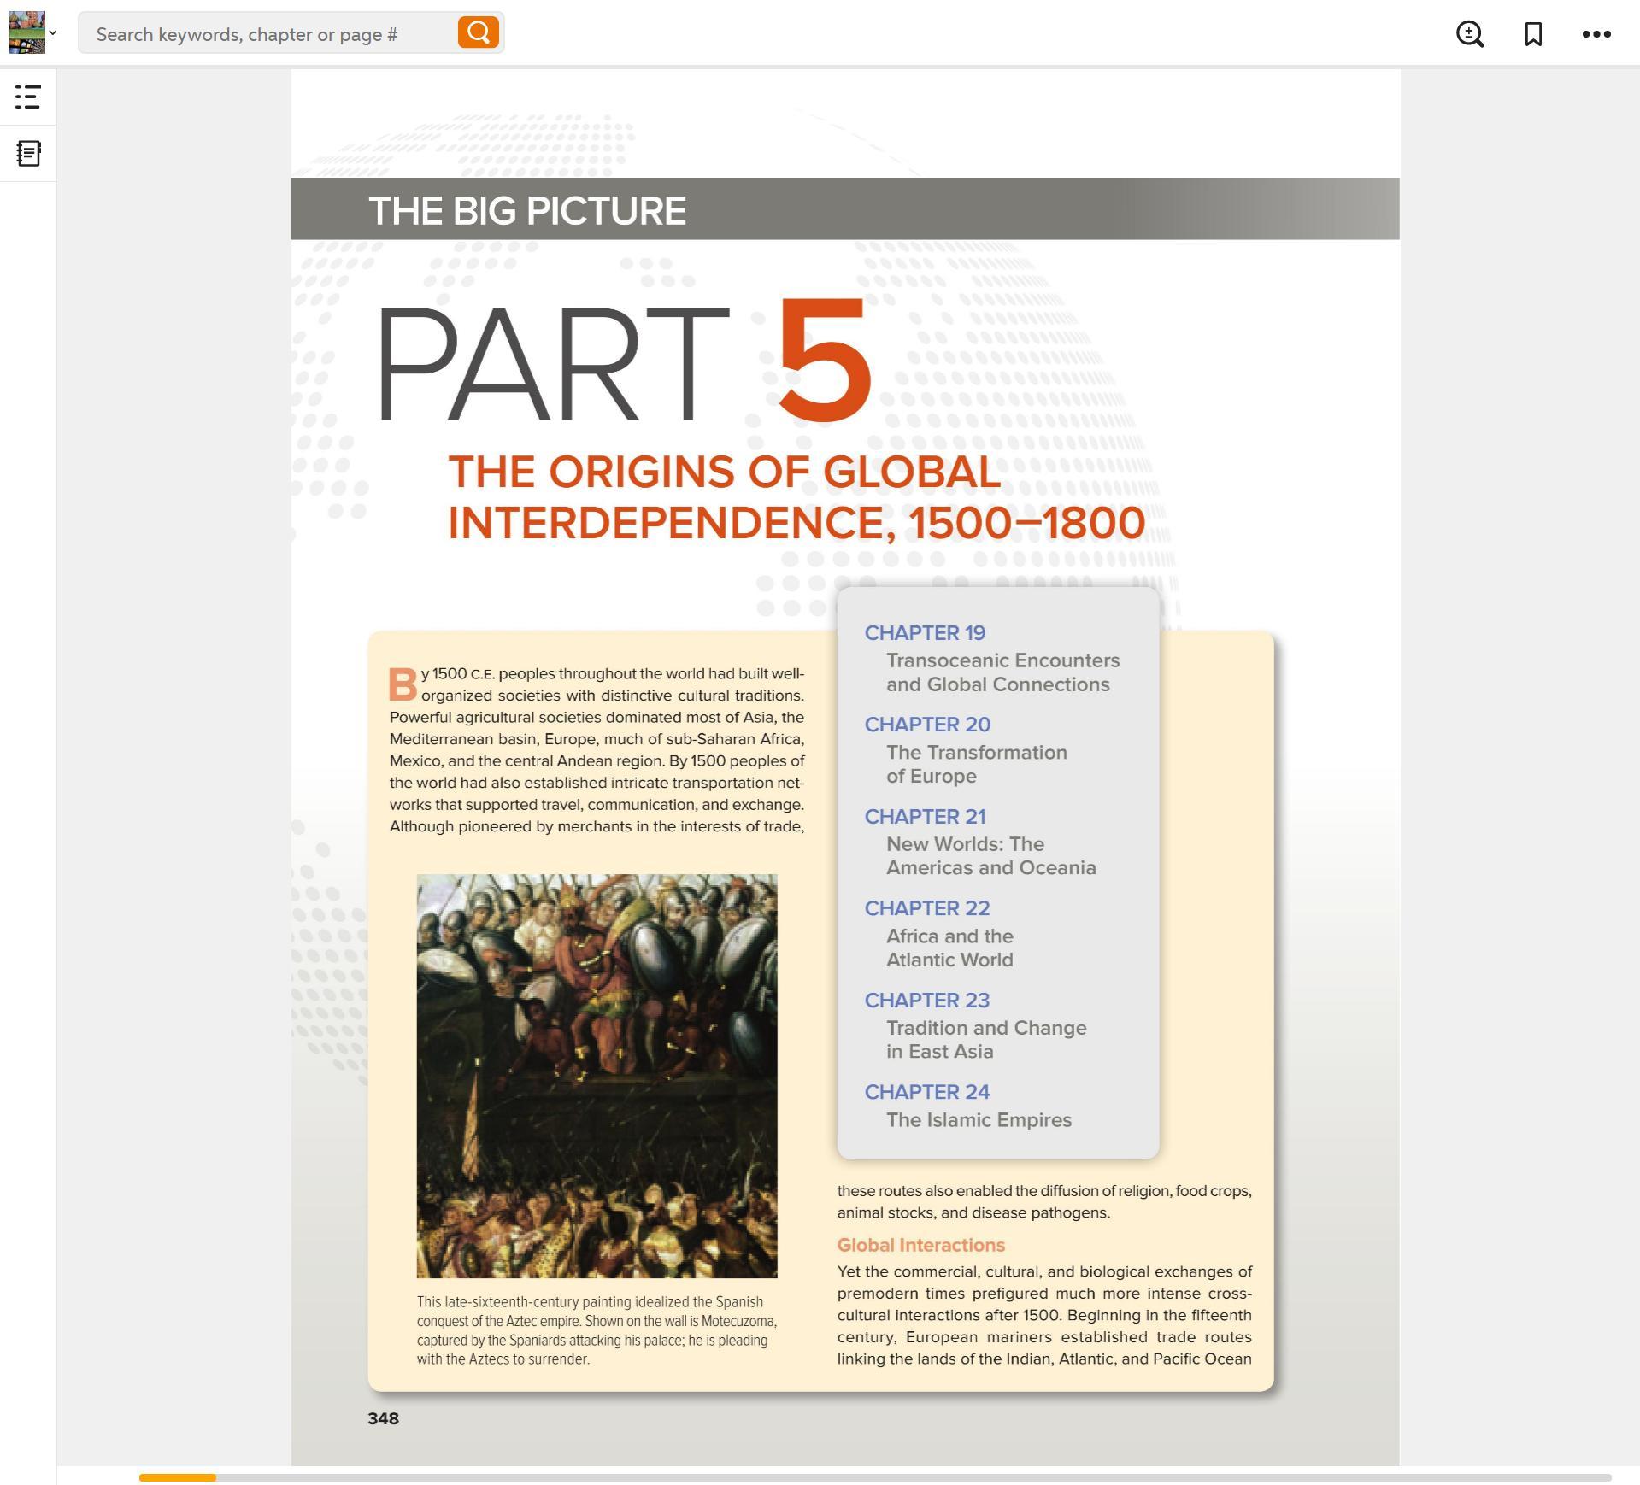Click 'Tradition and Change in East Asia' title

click(986, 1040)
